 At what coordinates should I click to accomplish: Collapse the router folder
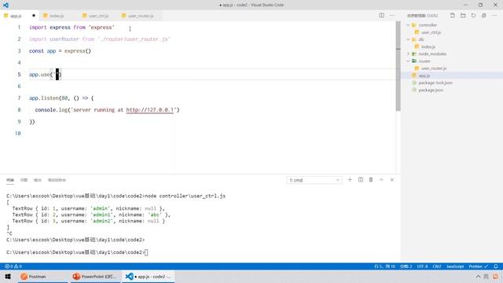click(409, 61)
